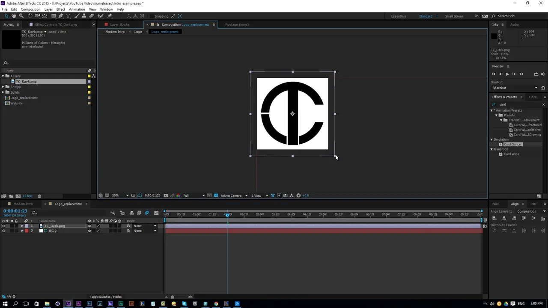
Task: Switch to Effect Controls TC_Dark.png tab
Action: pyautogui.click(x=56, y=24)
